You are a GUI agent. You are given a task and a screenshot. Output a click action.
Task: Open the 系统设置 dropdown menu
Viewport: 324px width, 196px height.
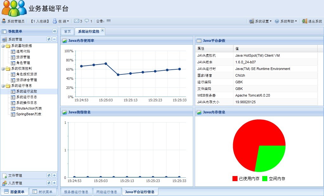pos(260,21)
